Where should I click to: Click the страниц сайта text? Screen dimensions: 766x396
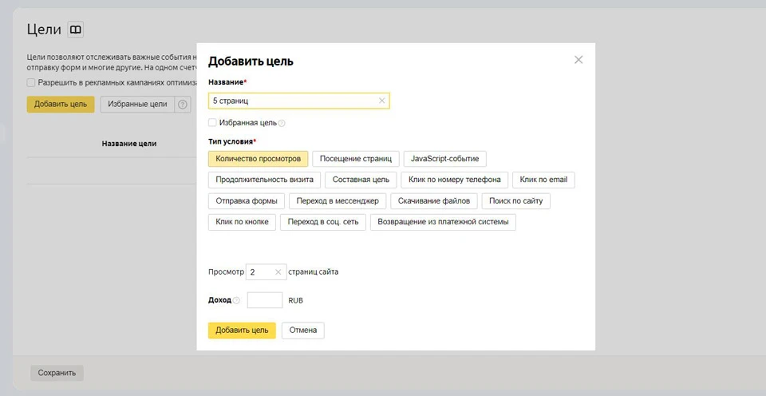point(313,271)
